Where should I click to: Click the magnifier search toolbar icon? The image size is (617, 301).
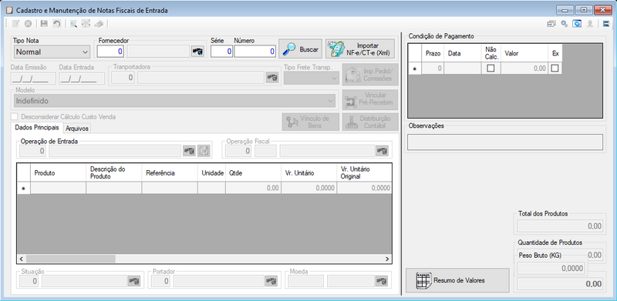[x=73, y=24]
